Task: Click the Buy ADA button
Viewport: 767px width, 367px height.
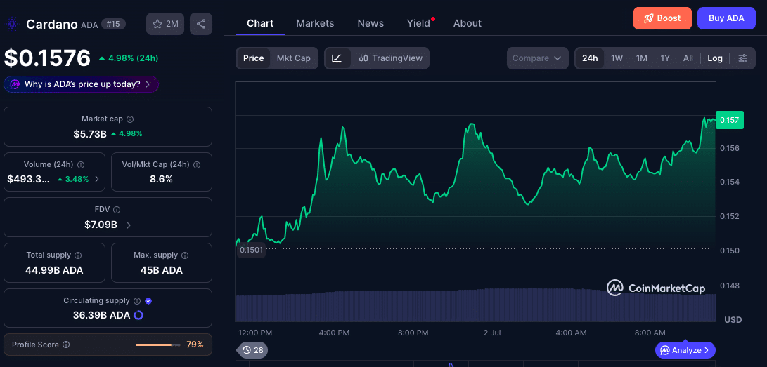Action: [x=726, y=18]
